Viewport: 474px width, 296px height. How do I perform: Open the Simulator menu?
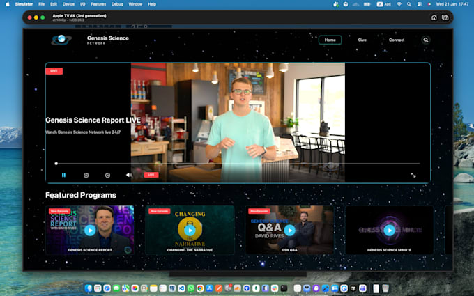(x=24, y=4)
